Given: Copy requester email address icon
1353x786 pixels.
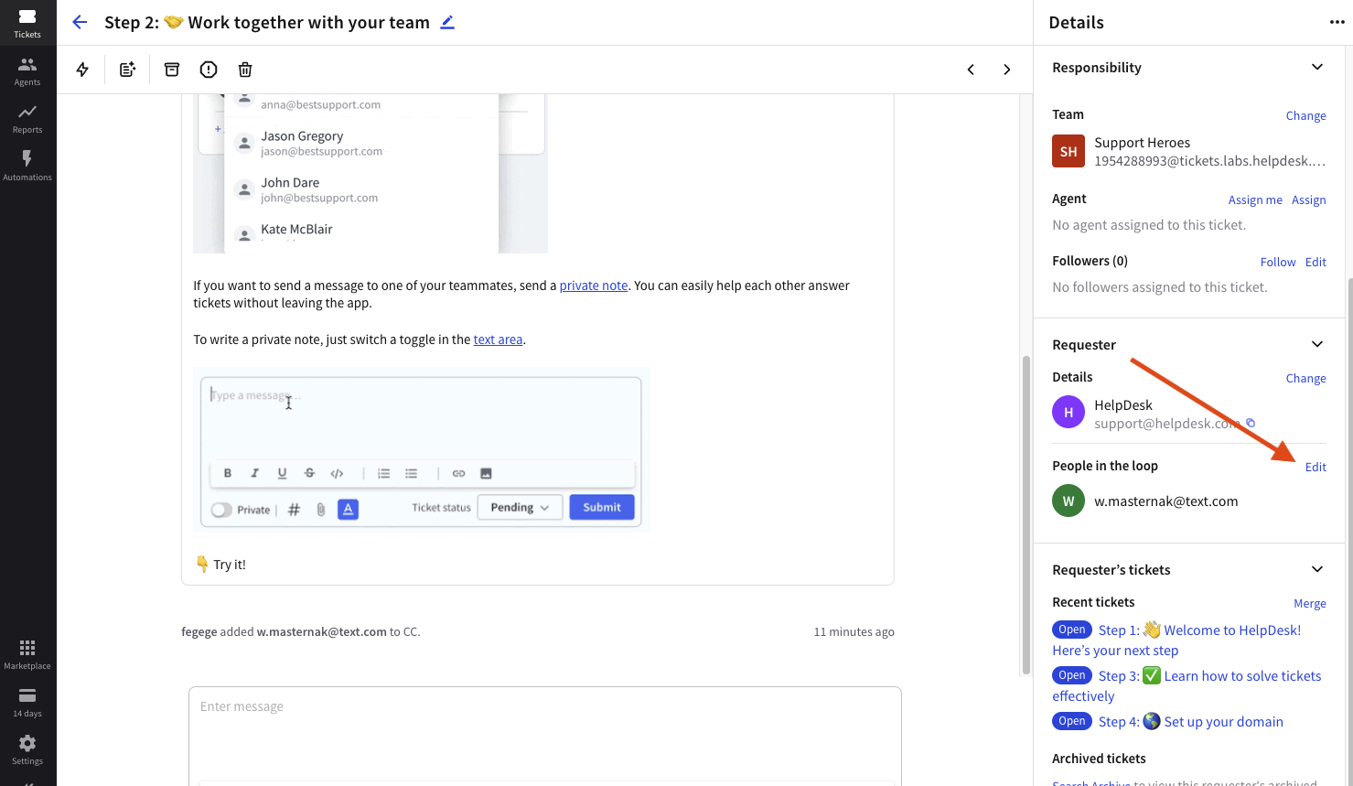Looking at the screenshot, I should [1251, 423].
